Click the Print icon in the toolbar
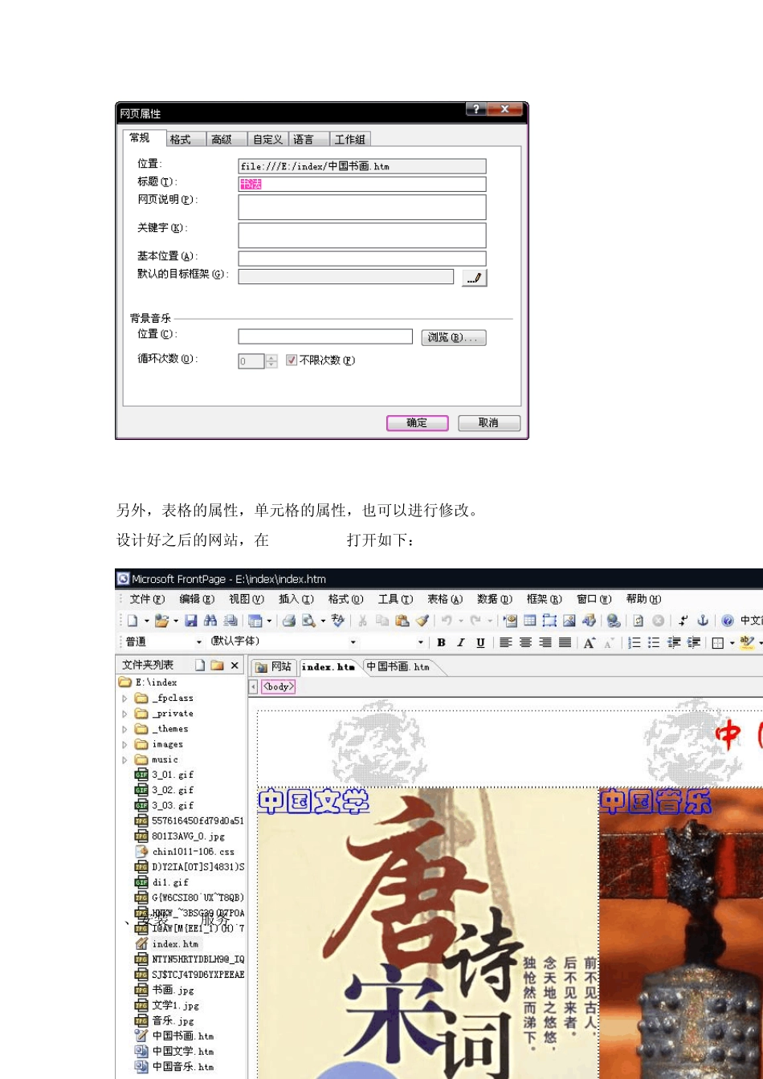 pyautogui.click(x=289, y=621)
